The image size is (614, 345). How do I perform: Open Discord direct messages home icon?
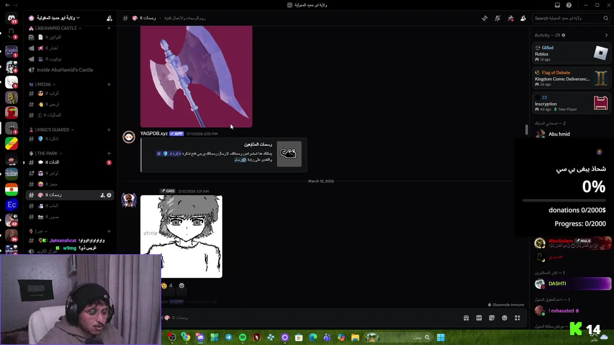12,19
